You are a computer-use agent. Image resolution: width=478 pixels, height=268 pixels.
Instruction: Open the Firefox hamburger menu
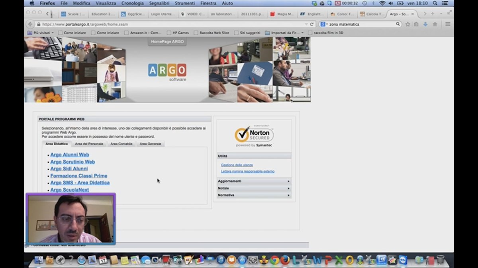pyautogui.click(x=448, y=24)
